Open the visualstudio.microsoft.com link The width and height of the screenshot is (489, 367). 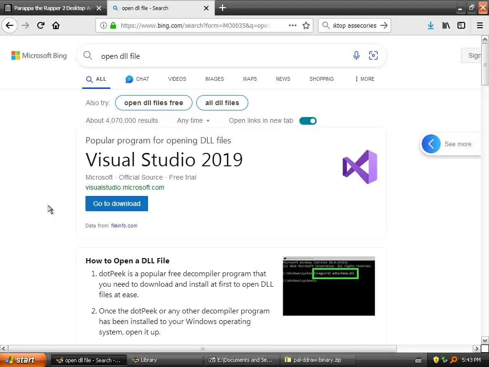(x=125, y=187)
